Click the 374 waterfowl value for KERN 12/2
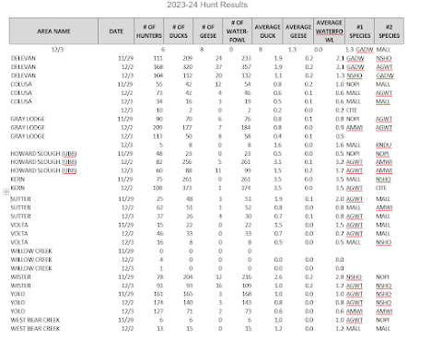The height and width of the screenshot is (339, 431). pyautogui.click(x=246, y=188)
